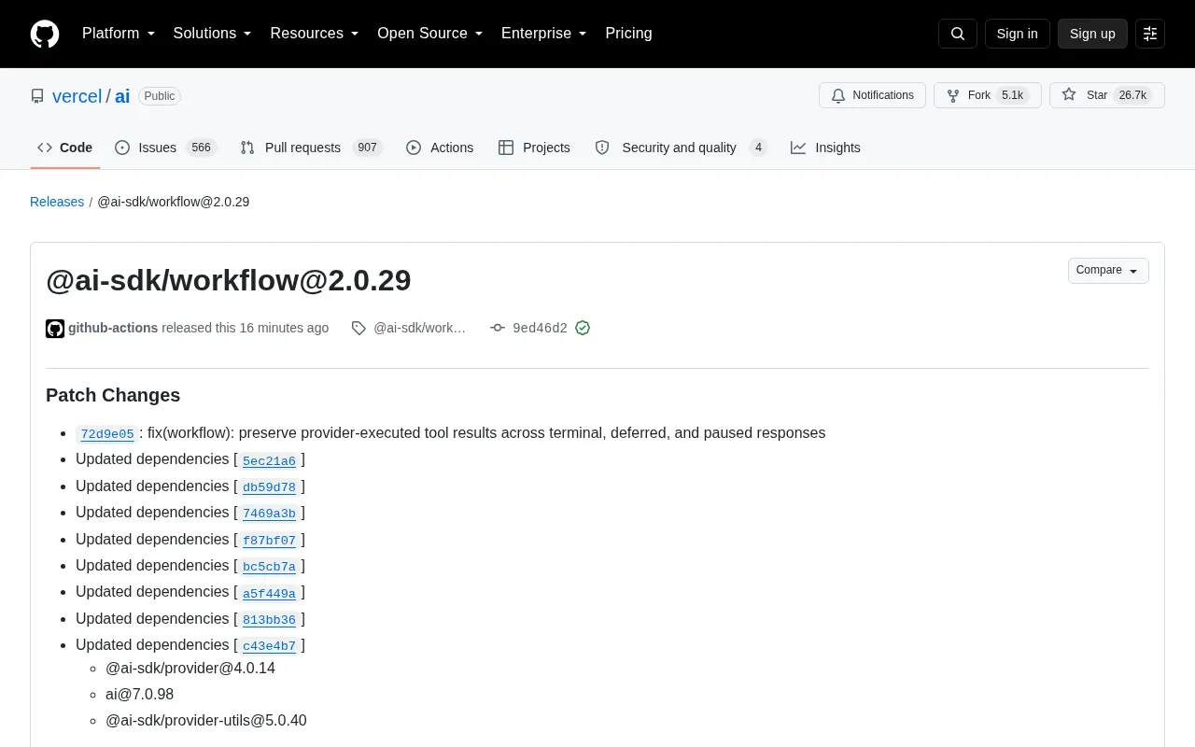Image resolution: width=1195 pixels, height=747 pixels.
Task: Click the Pull requests icon
Action: [x=247, y=148]
